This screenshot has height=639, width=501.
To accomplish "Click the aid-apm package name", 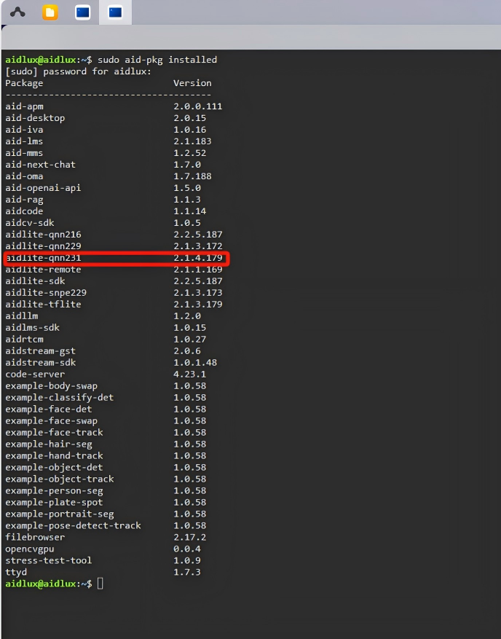I will point(24,106).
